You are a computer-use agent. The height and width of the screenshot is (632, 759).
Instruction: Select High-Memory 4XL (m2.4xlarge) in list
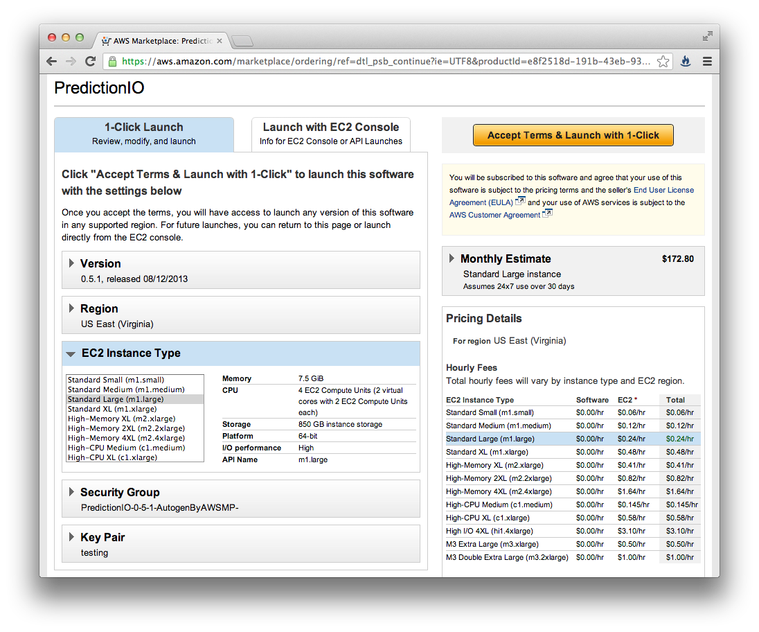click(134, 438)
